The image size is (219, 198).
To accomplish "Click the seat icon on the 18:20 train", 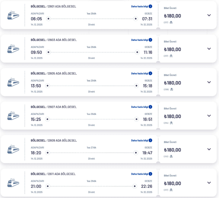I will point(171,156).
